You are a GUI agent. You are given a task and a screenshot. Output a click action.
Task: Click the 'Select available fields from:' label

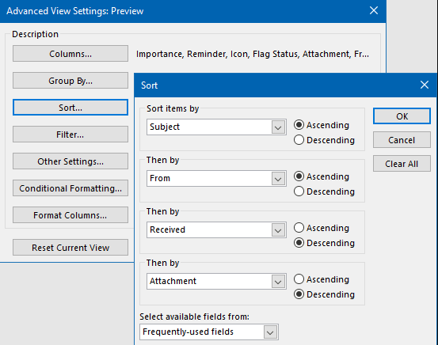[194, 317]
